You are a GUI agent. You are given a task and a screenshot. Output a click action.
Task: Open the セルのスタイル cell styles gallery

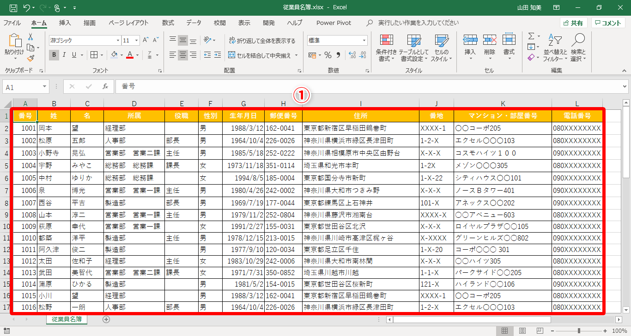pos(442,48)
